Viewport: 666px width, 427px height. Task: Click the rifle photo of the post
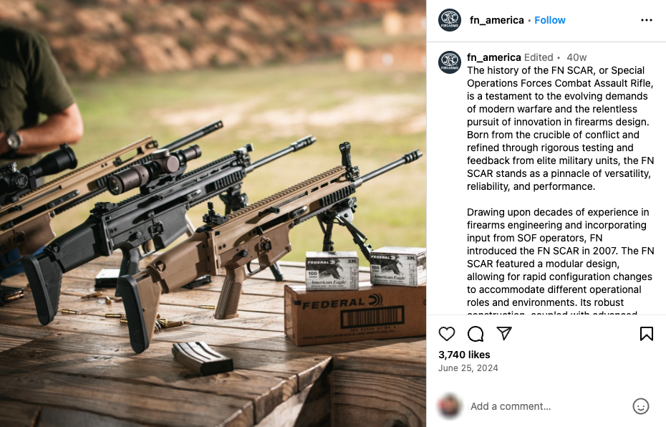click(213, 214)
